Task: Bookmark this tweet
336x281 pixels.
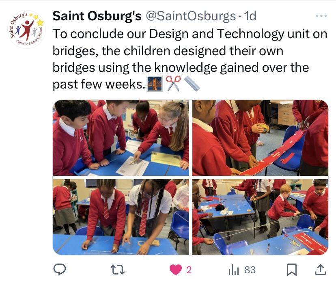Action: tap(292, 270)
